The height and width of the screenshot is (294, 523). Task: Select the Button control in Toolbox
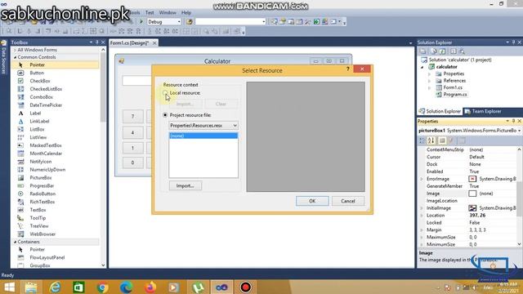pos(37,73)
